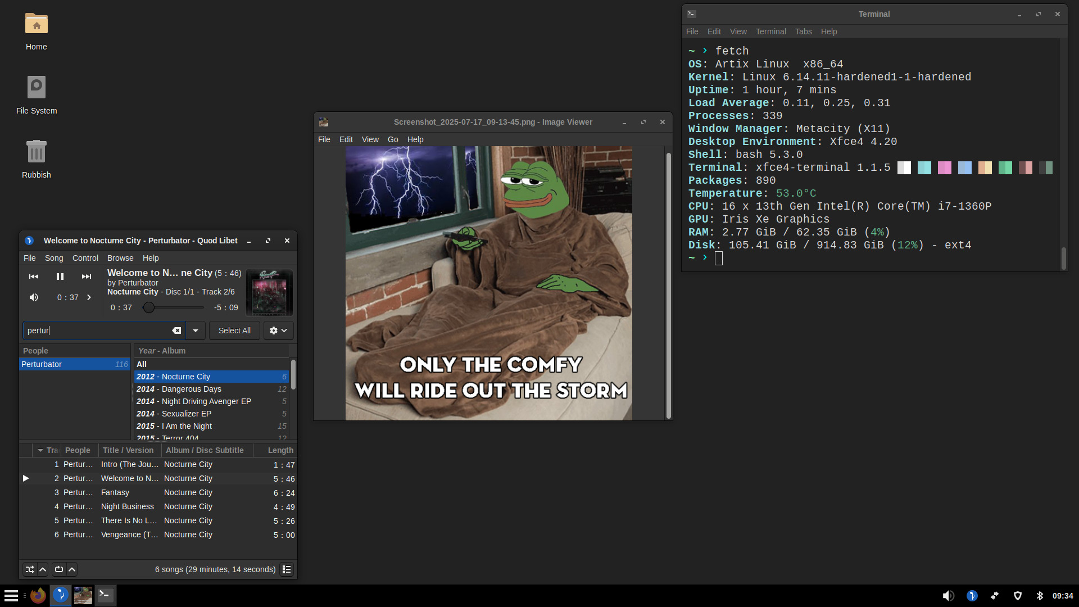Open the Terminal window's Terminal menu
The image size is (1079, 607).
point(770,31)
